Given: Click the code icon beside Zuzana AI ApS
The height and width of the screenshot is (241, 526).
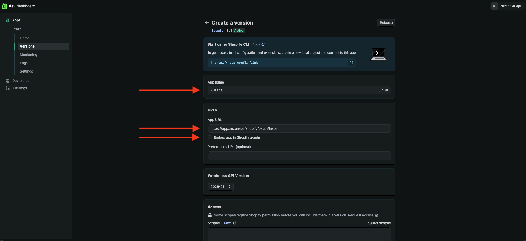Looking at the screenshot, I should 494,6.
